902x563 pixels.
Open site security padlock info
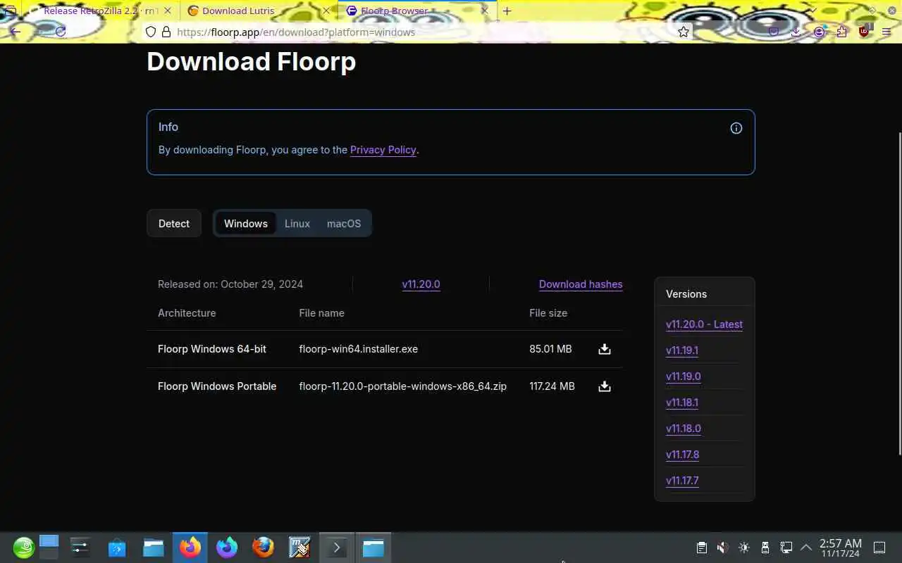(166, 32)
